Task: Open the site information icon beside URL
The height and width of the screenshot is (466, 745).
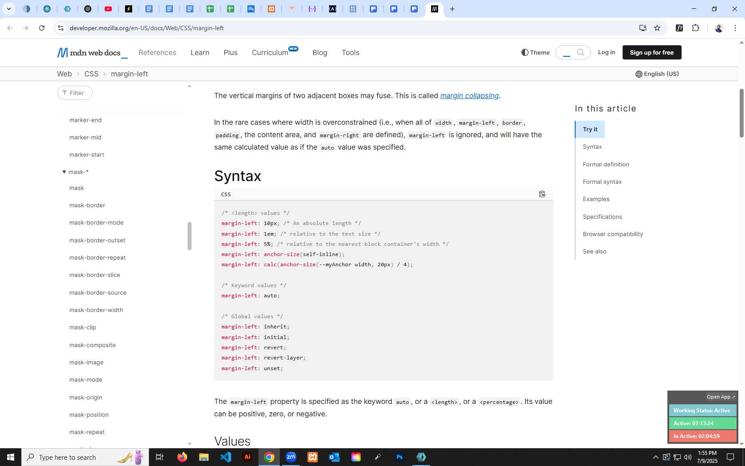Action: 61,28
